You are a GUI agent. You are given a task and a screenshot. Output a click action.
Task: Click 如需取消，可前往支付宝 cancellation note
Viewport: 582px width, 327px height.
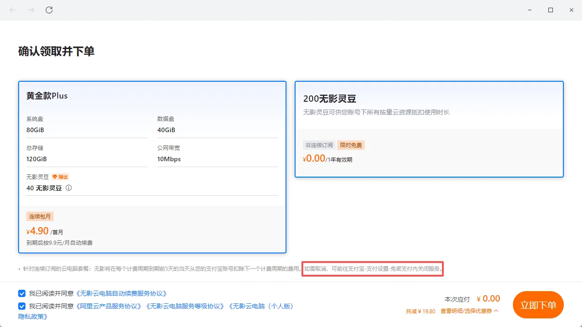coord(373,269)
